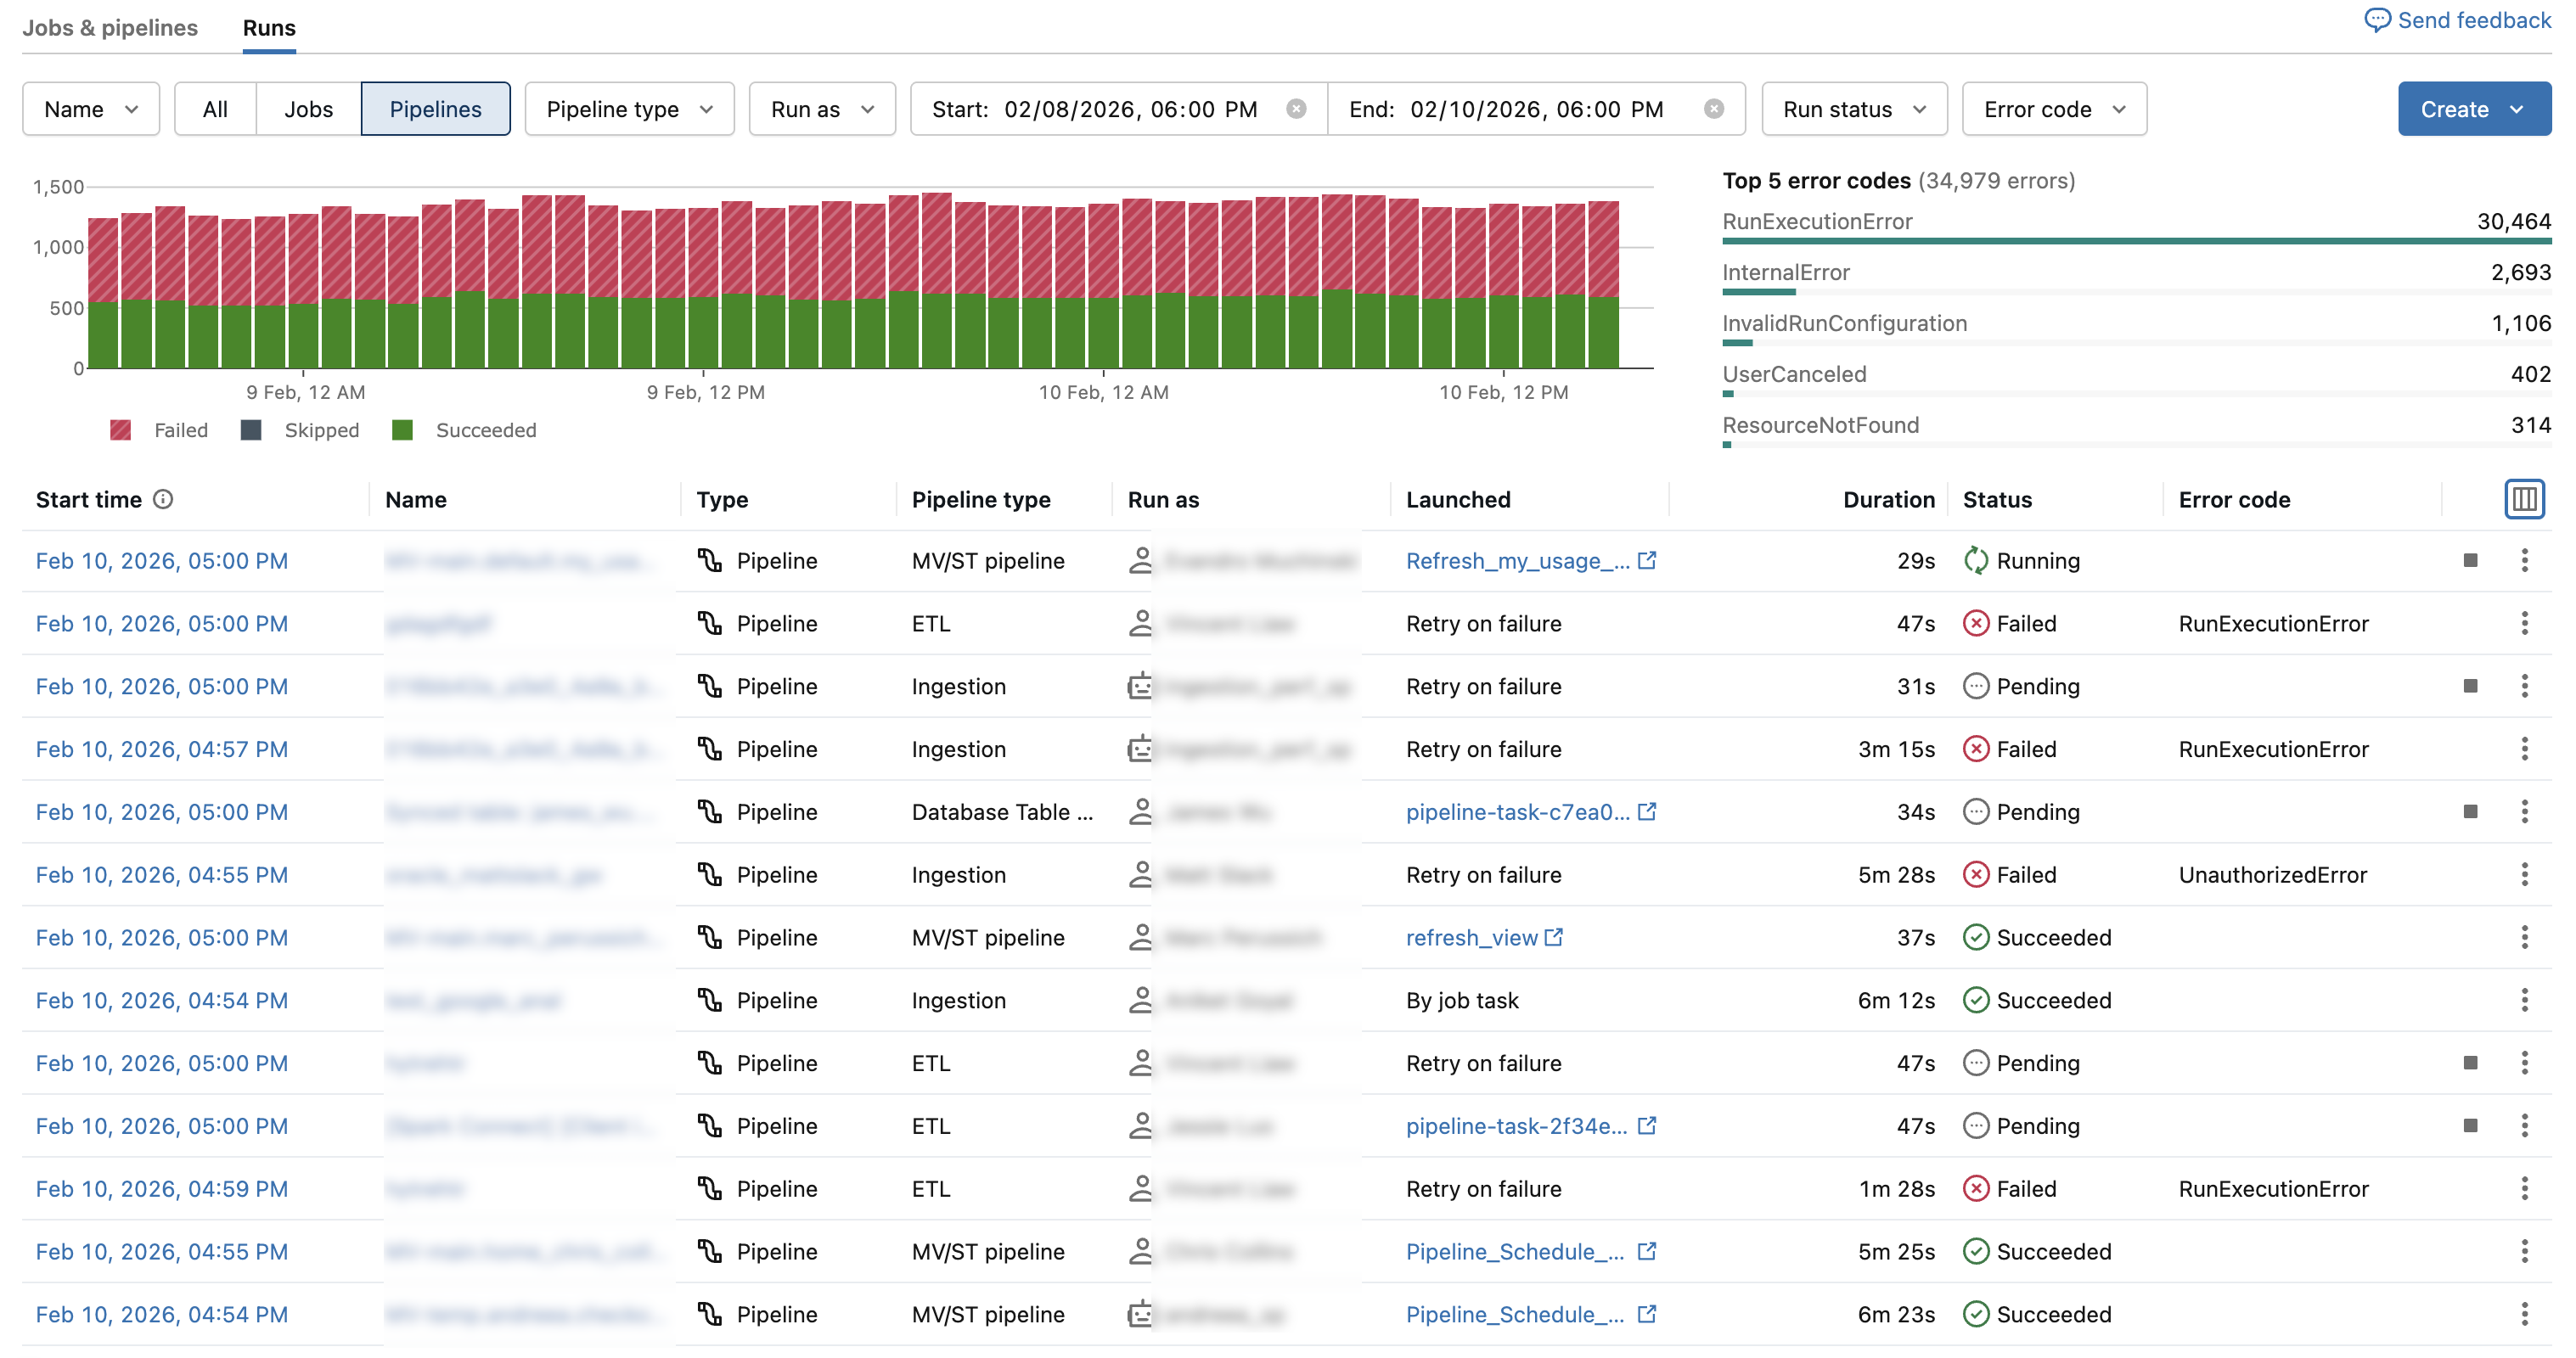Screen dimensions: 2576x1358
Task: Click the Start time info icon
Action: [x=163, y=499]
